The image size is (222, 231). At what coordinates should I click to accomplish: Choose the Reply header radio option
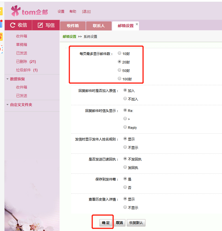[125, 127]
